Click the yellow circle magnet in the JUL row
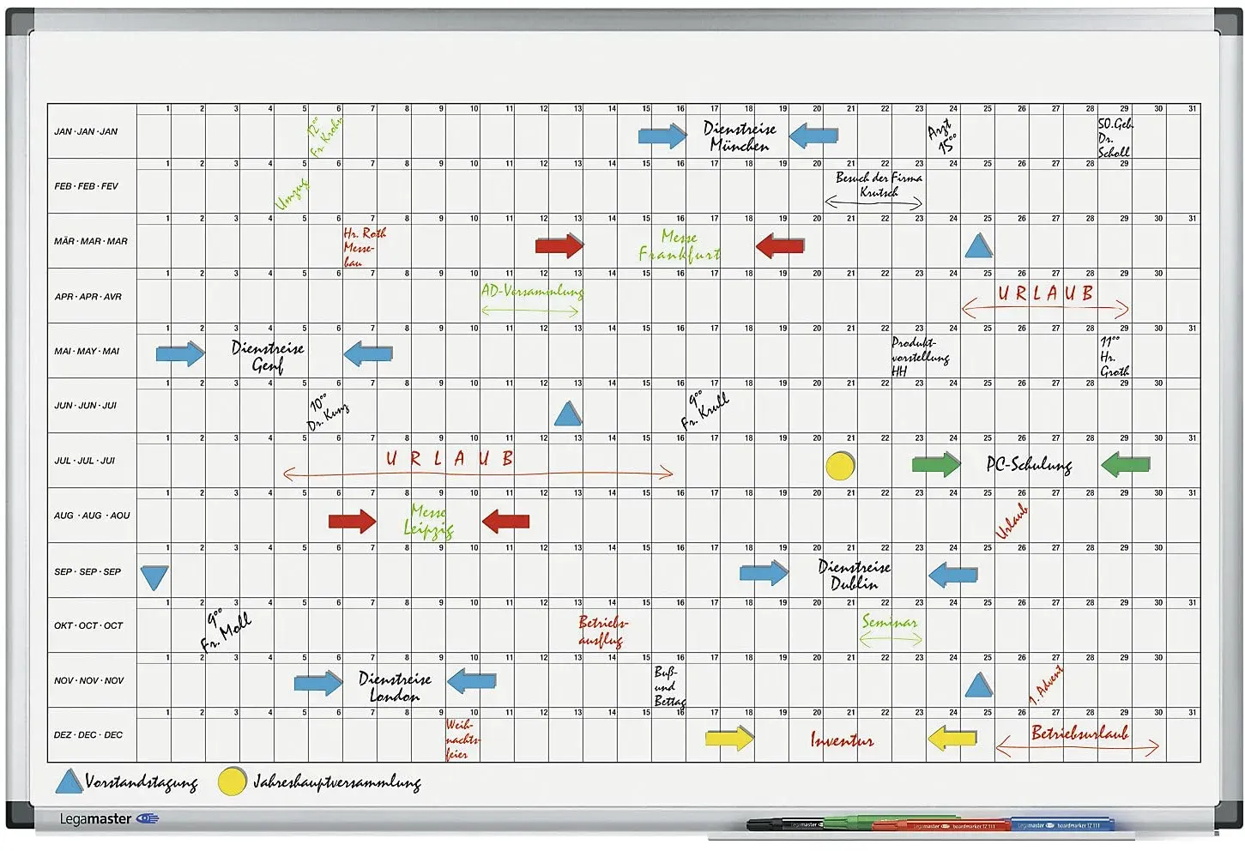Viewport: 1245px width, 851px height. 840,466
